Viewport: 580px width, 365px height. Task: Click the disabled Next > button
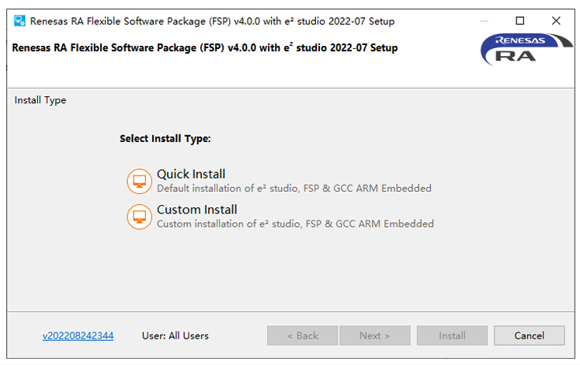click(375, 335)
